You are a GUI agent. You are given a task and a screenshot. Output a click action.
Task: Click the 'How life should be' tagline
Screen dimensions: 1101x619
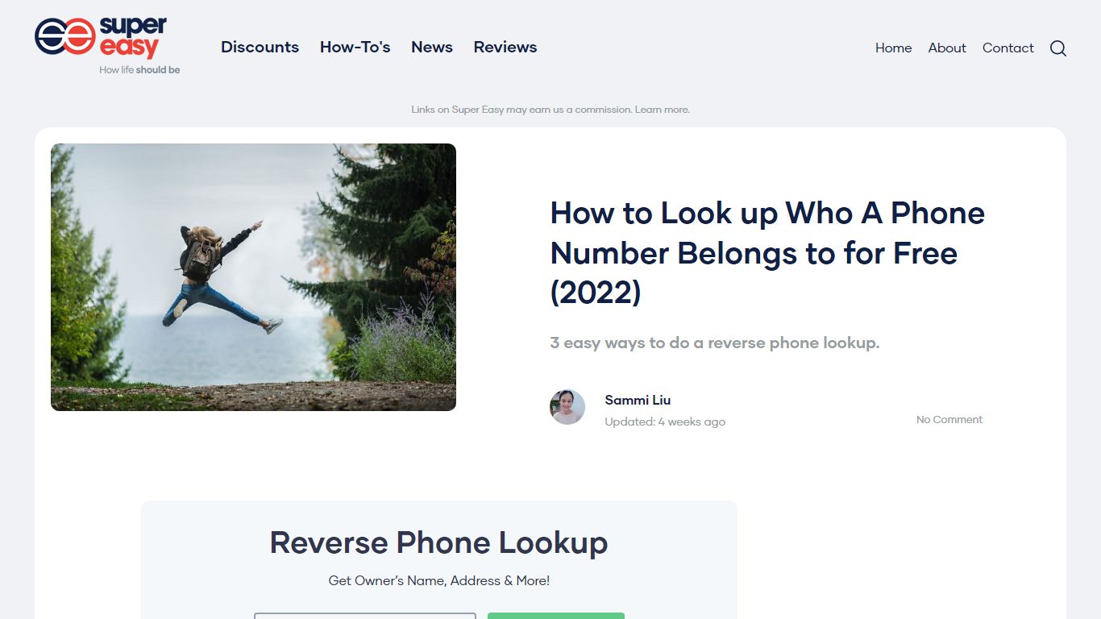tap(139, 70)
